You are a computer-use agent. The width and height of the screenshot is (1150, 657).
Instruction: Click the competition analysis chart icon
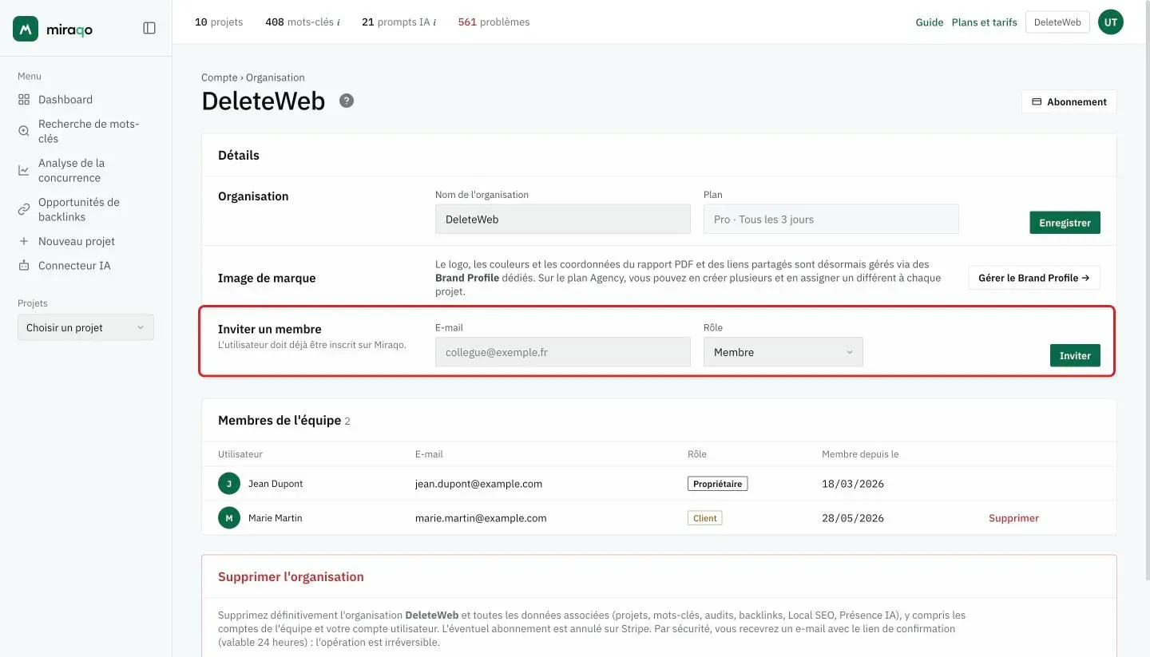pos(24,170)
